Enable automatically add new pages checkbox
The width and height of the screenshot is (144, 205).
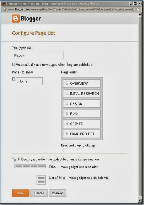13,64
